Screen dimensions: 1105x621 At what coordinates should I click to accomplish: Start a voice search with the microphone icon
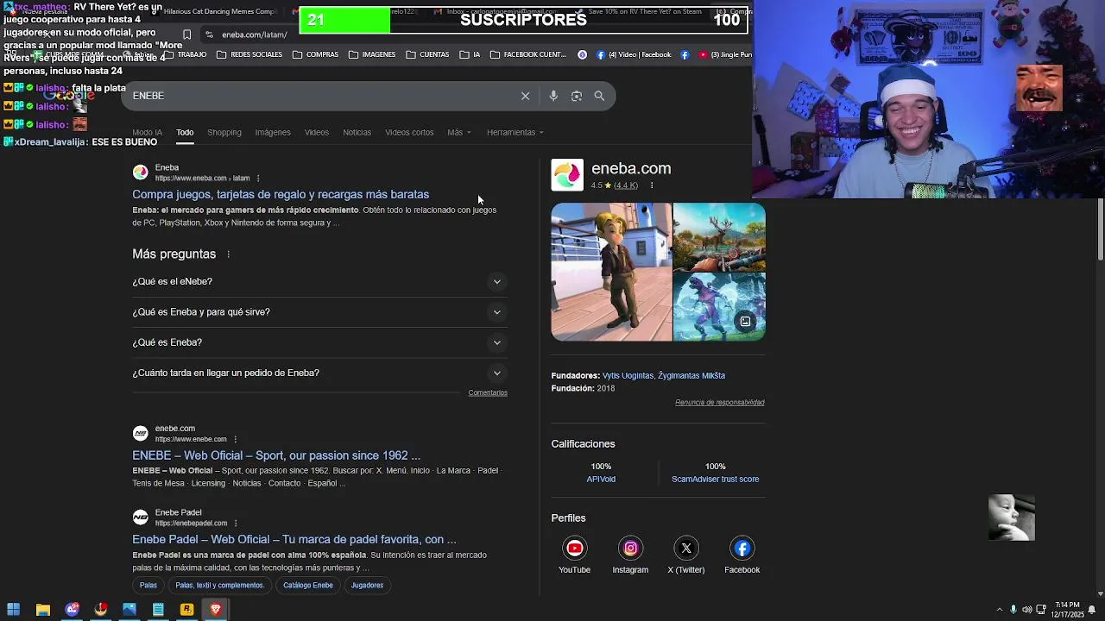[553, 96]
